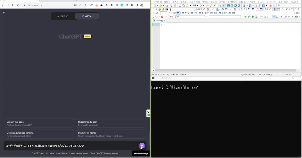The width and height of the screenshot is (302, 158).
Task: Click the new file icon in editor toolbar
Action: (155, 6)
